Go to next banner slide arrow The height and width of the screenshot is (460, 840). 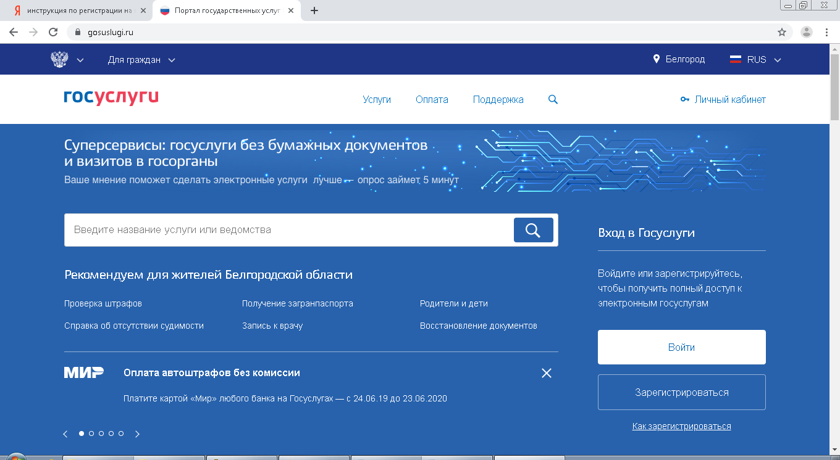click(137, 434)
